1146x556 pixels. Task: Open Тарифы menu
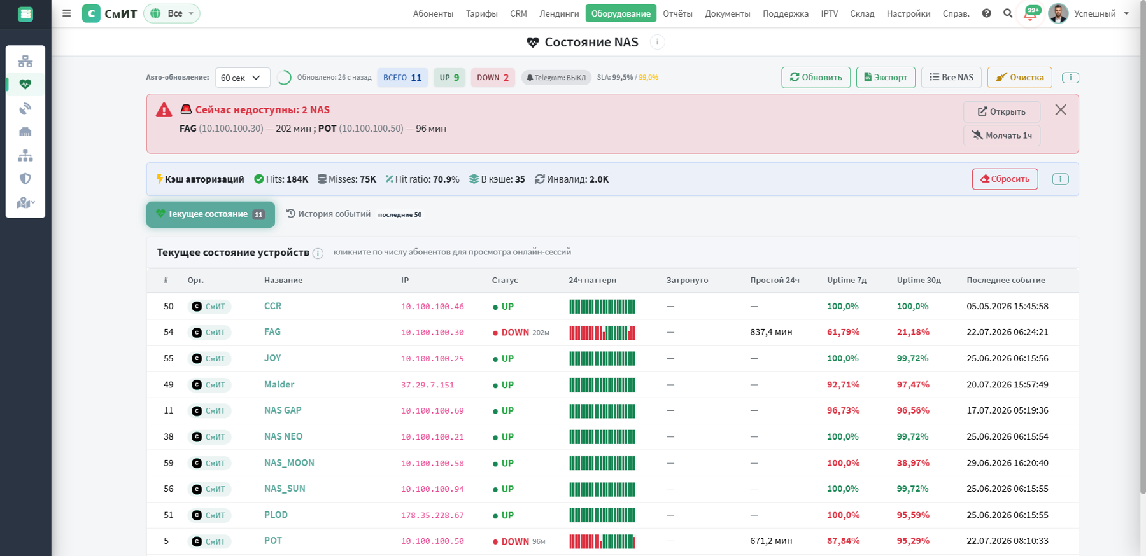481,13
